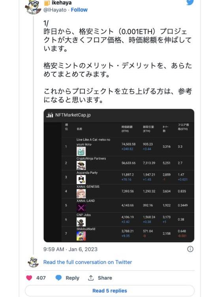Screen dimensions: 223x297
Task: Click the XANA: GENESIS character thumbnail
Action: [81, 194]
